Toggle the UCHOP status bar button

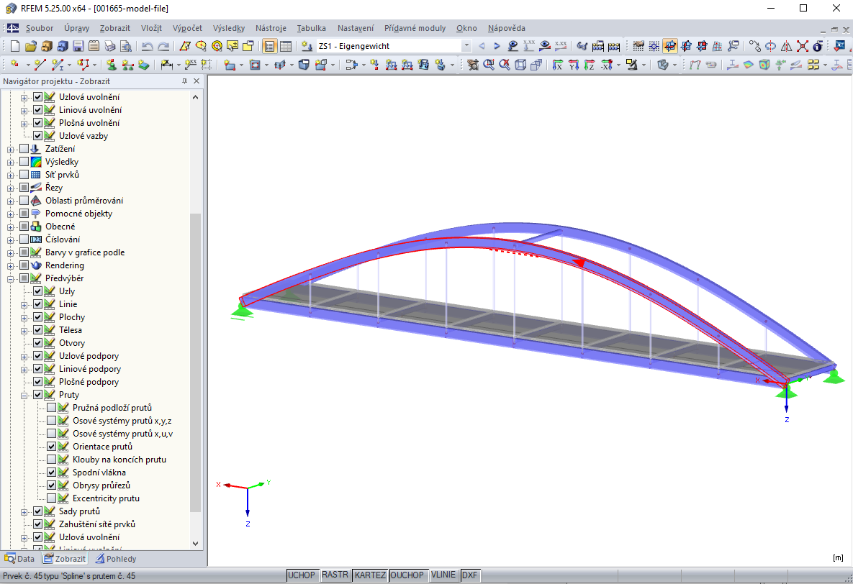(x=302, y=575)
